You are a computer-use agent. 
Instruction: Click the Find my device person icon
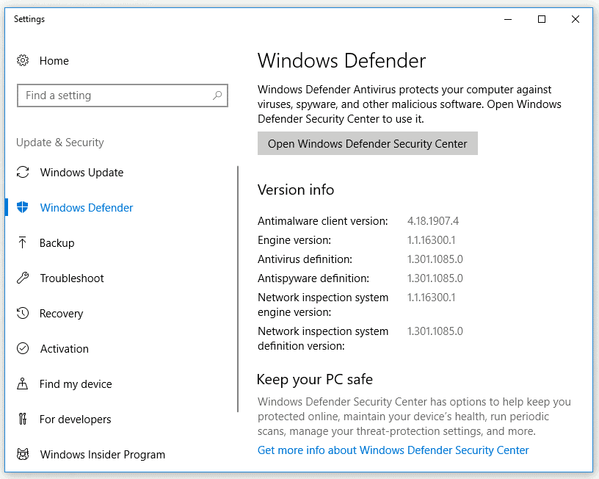23,383
